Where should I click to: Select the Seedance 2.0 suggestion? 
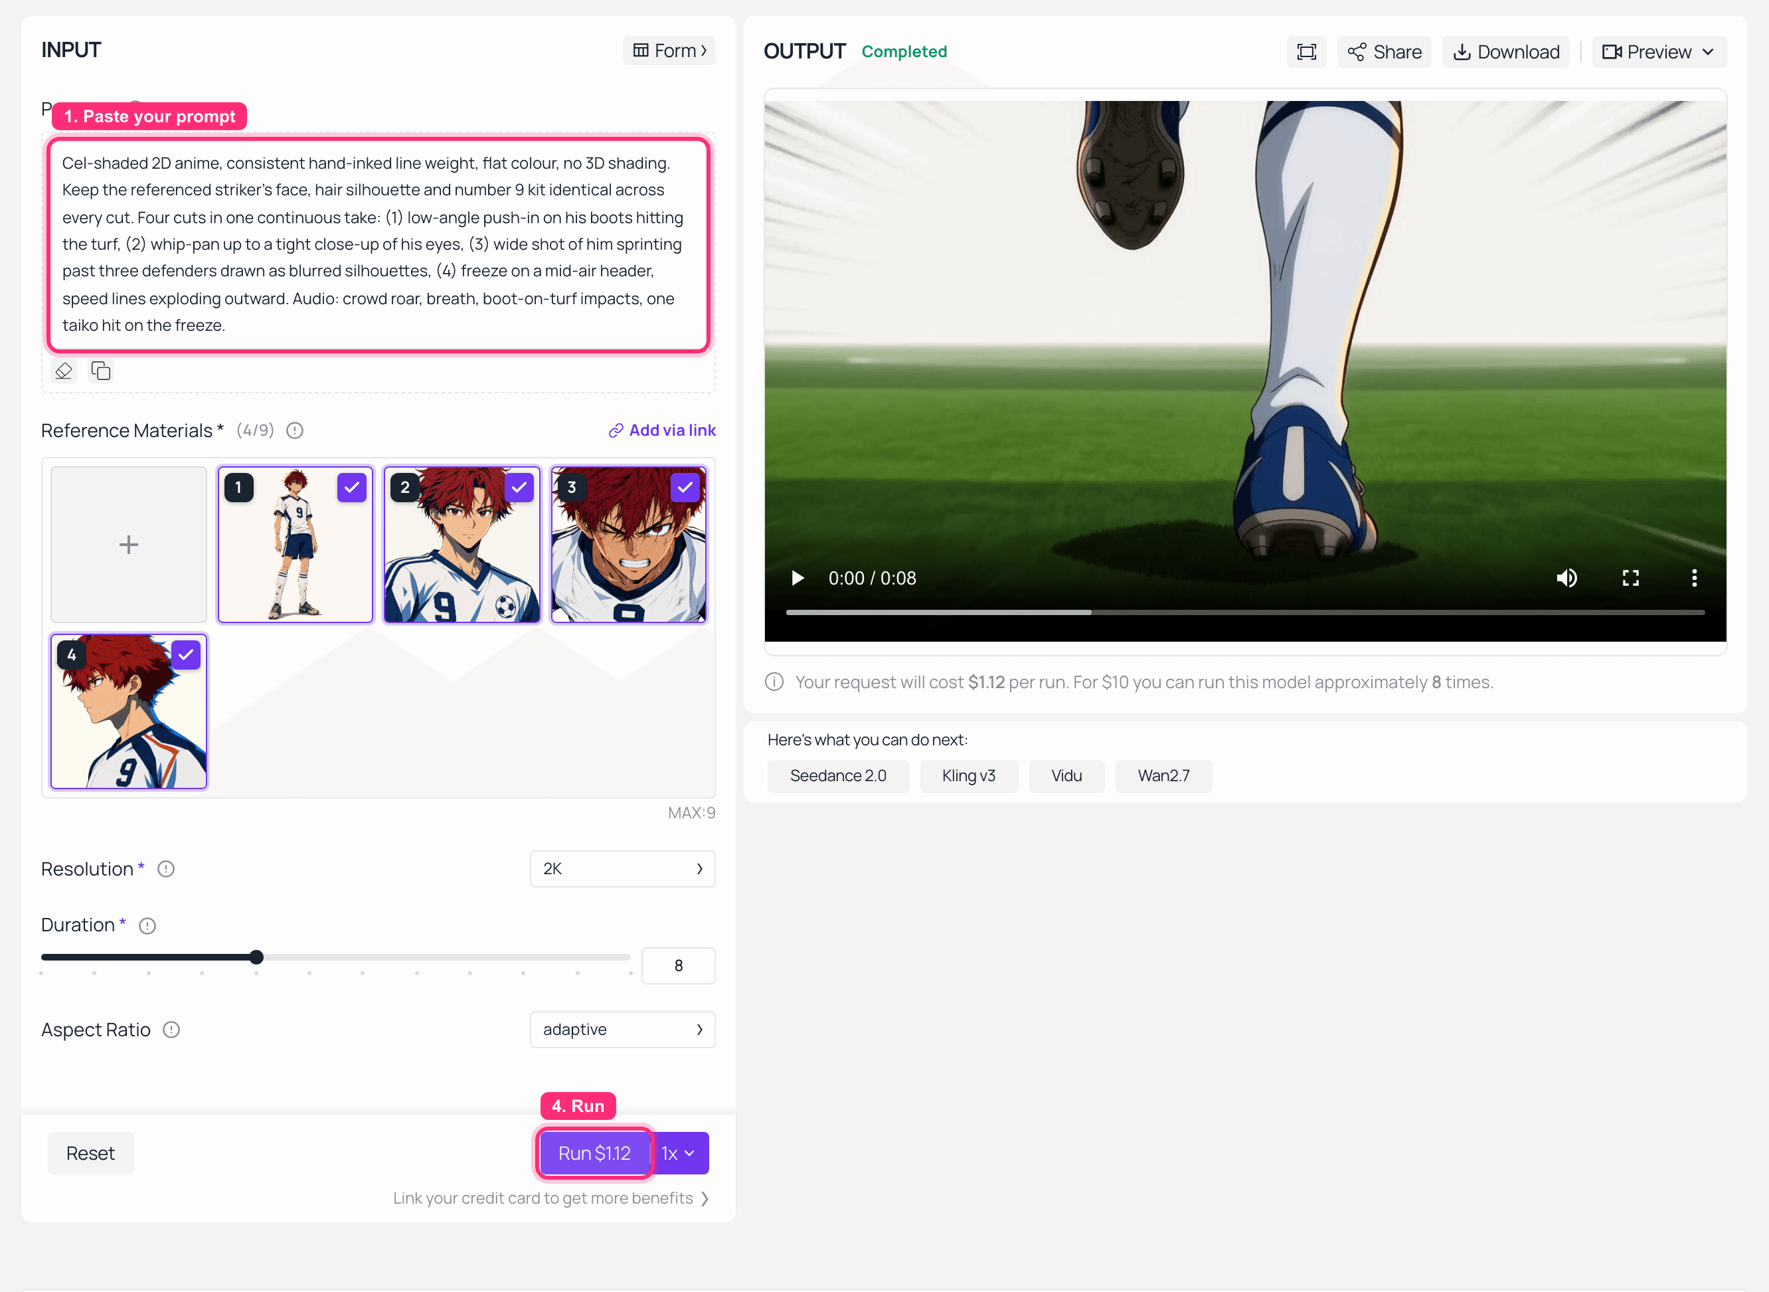[838, 776]
